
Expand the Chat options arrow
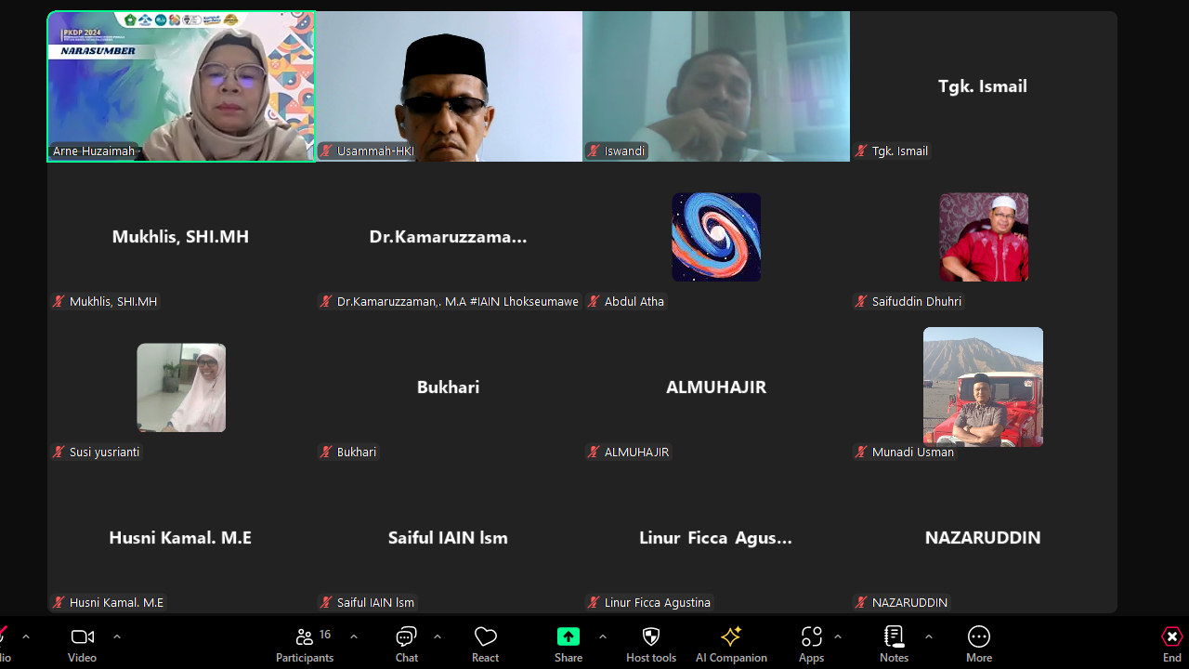point(438,636)
